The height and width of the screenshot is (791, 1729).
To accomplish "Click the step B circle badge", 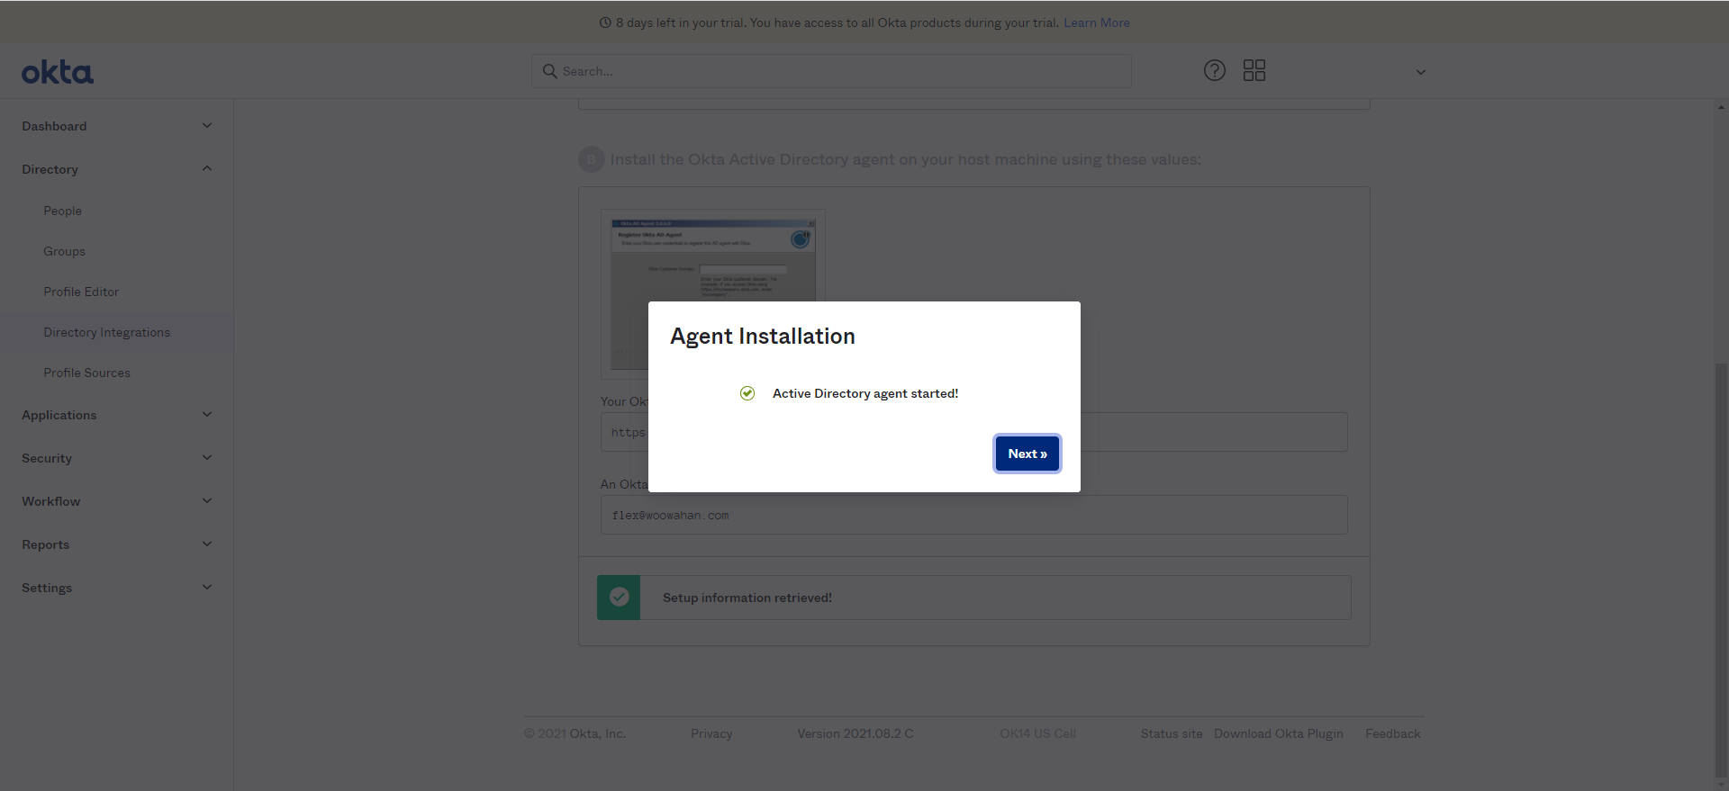I will click(591, 159).
